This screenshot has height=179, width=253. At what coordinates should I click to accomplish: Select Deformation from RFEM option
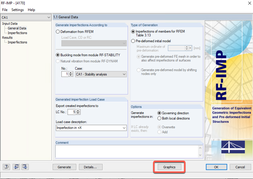coord(58,32)
